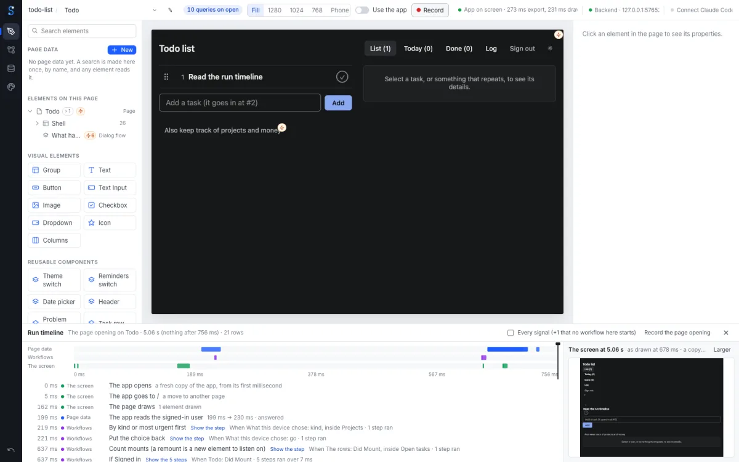The width and height of the screenshot is (739, 462).
Task: Show the step for By kind or most urgent
Action: point(208,428)
